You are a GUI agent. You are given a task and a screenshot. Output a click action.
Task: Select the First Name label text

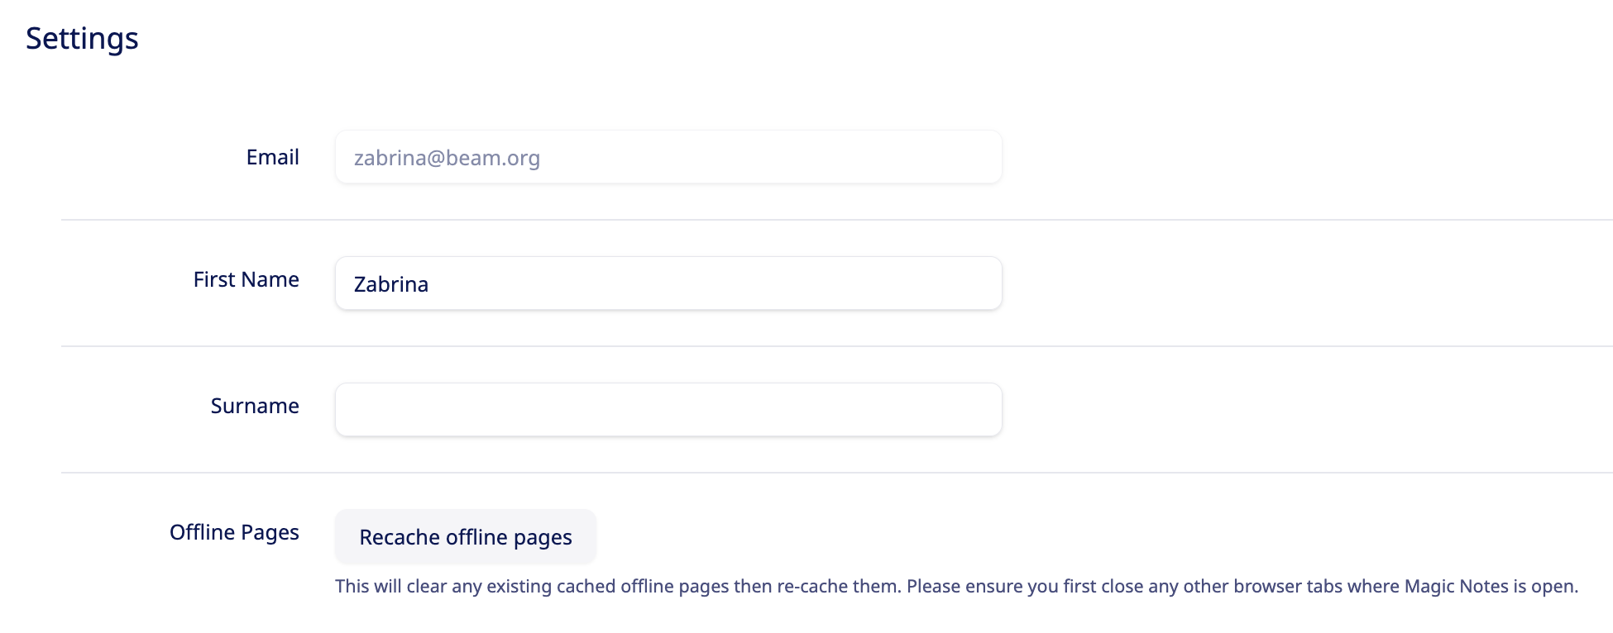246,279
